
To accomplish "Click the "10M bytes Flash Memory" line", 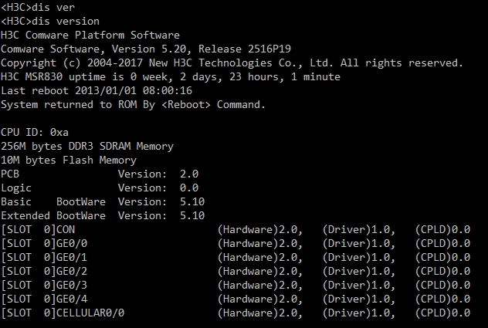I will pos(68,160).
